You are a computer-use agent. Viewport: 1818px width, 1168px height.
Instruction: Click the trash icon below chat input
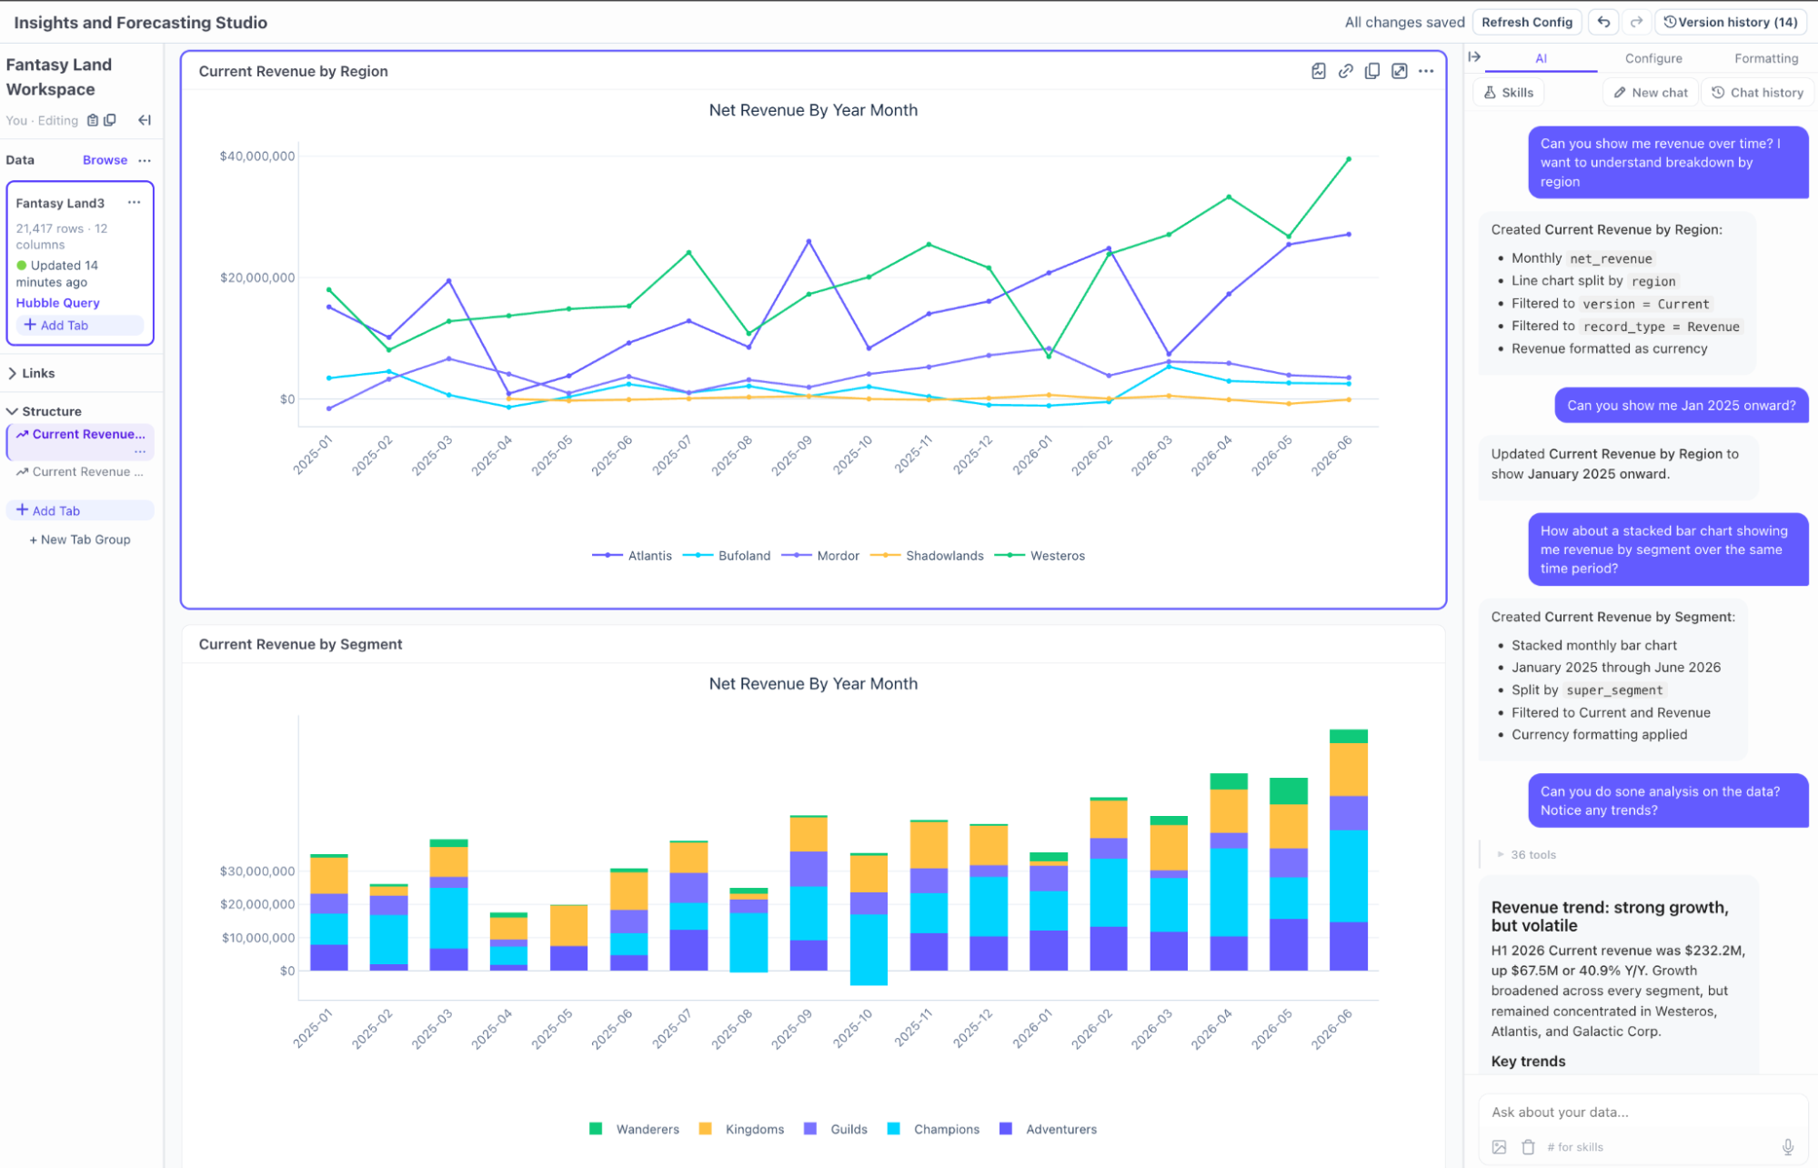coord(1528,1147)
